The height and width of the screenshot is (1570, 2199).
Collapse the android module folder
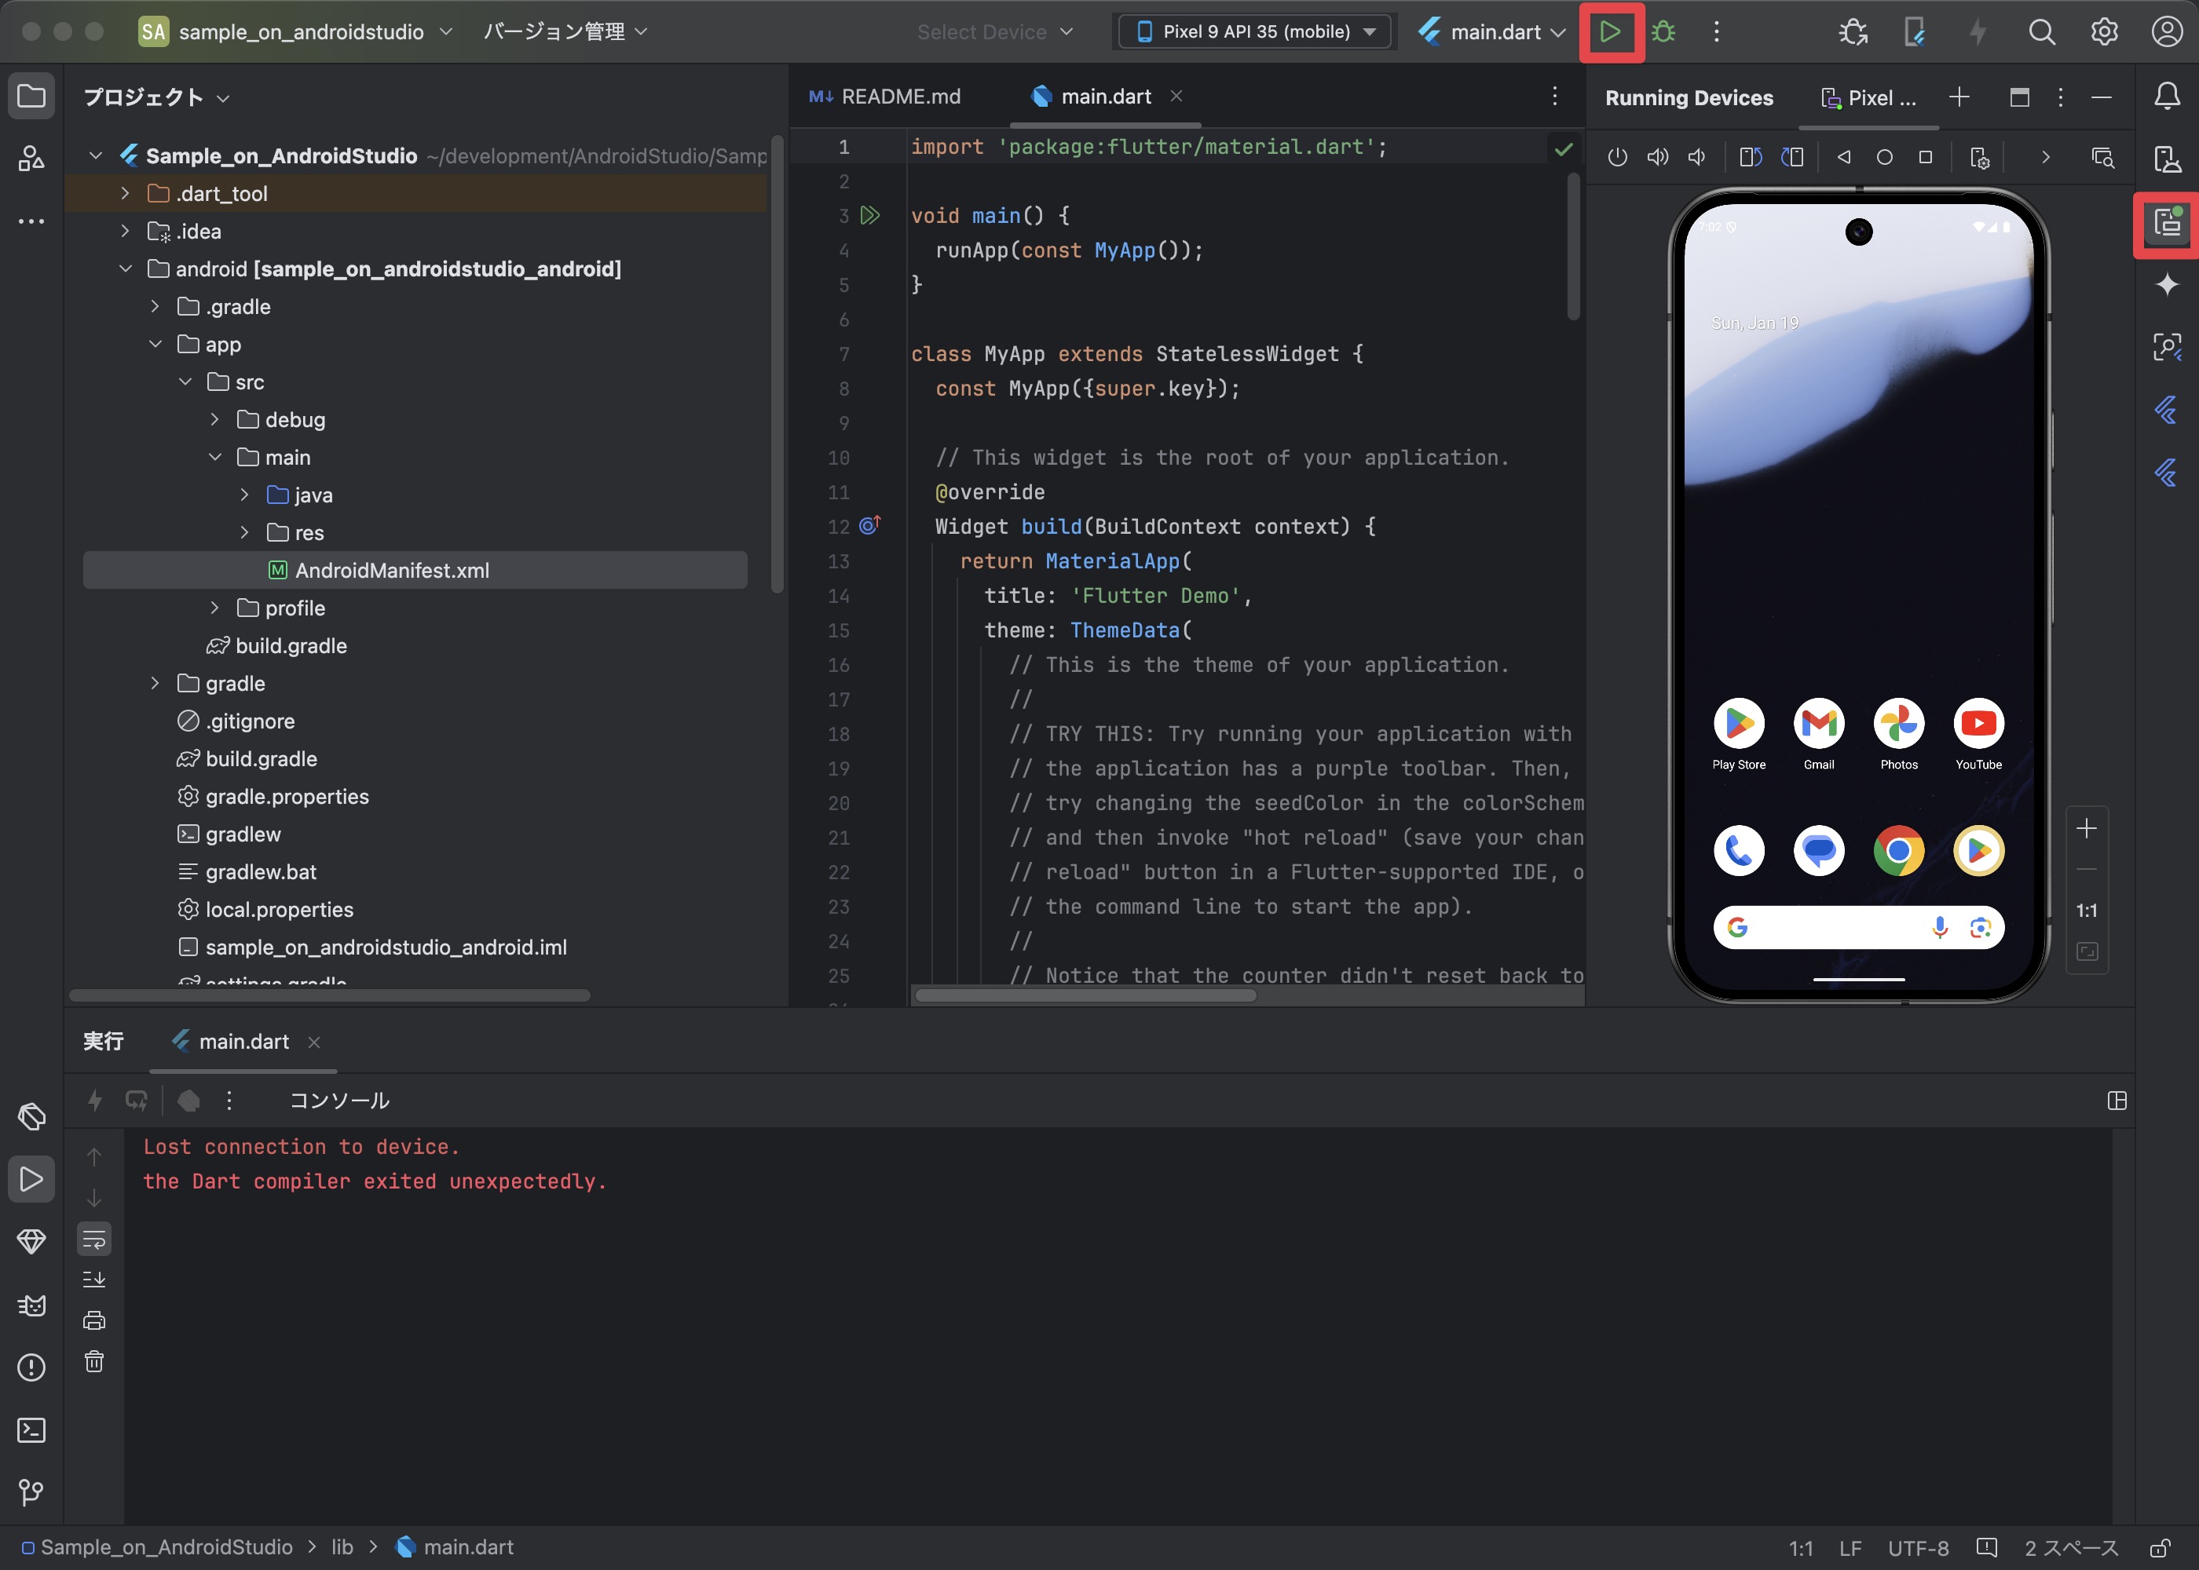click(x=126, y=268)
